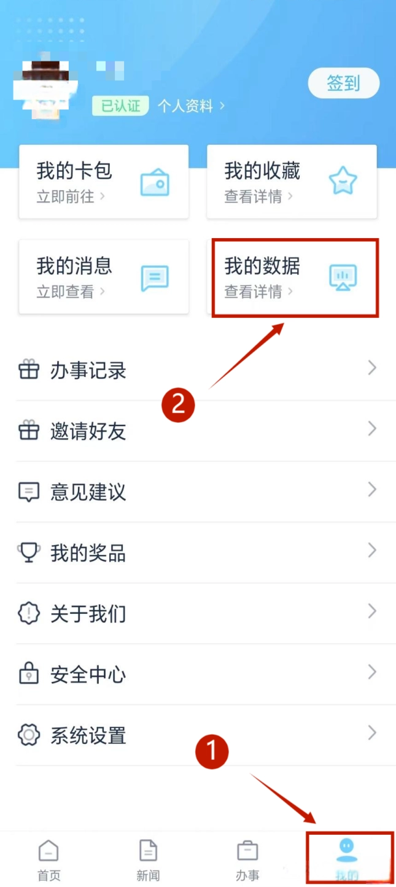Tap the lock icon beside 安全中心
Viewport: 396px width, 887px height.
[x=29, y=674]
